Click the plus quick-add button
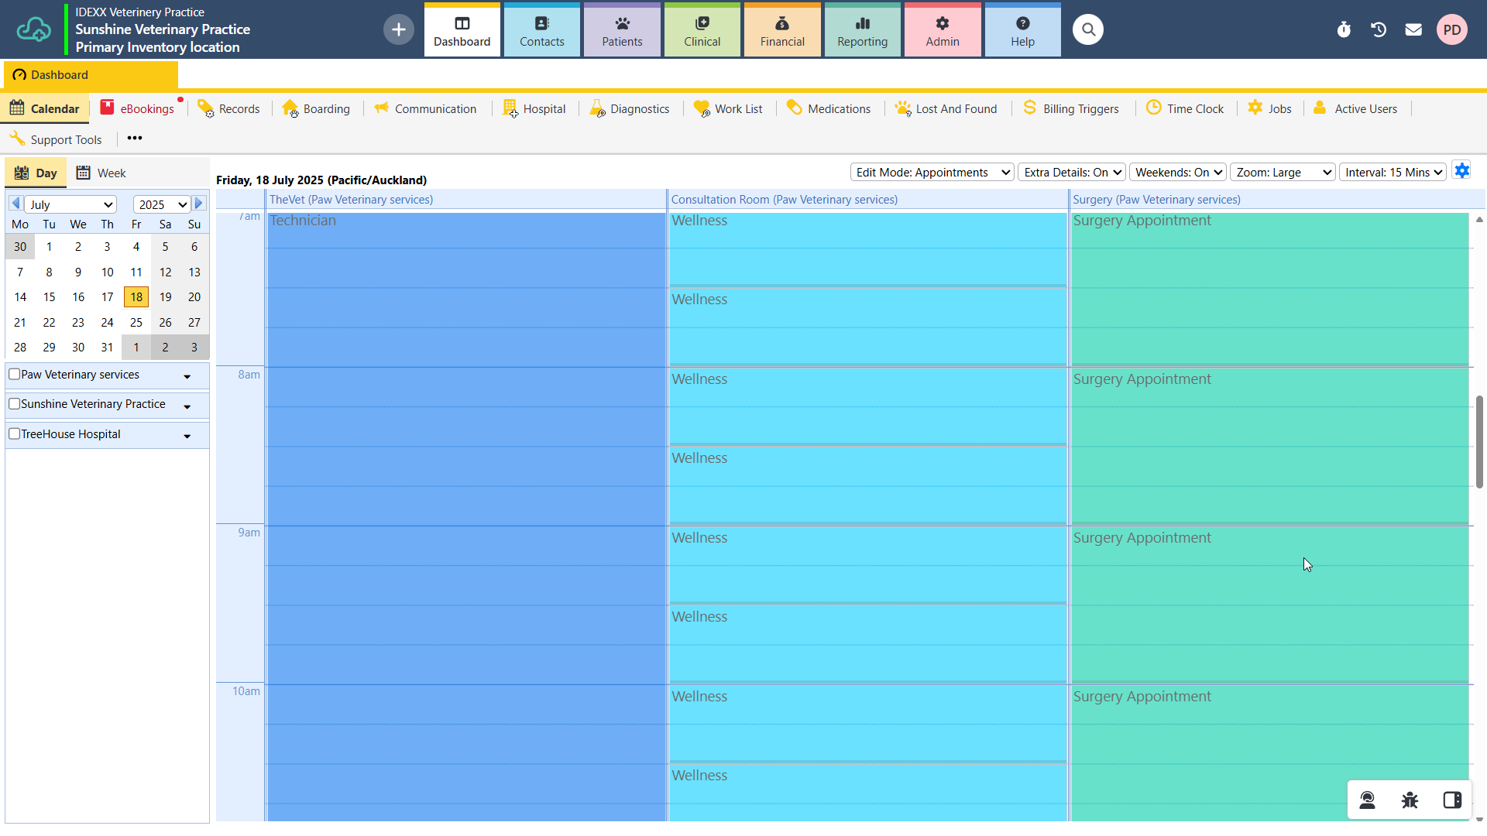Image resolution: width=1487 pixels, height=836 pixels. (x=398, y=29)
